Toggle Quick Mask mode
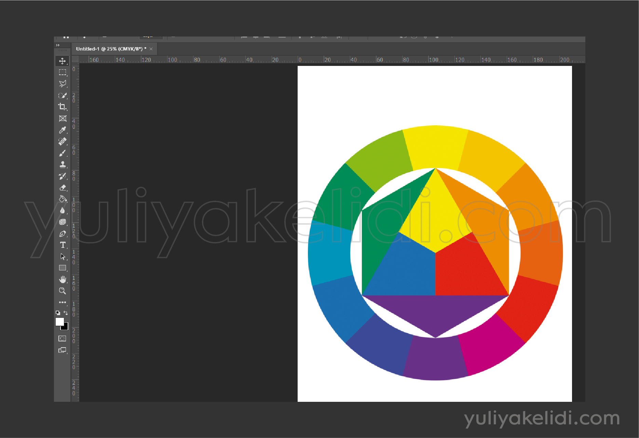This screenshot has width=639, height=438. (x=62, y=339)
